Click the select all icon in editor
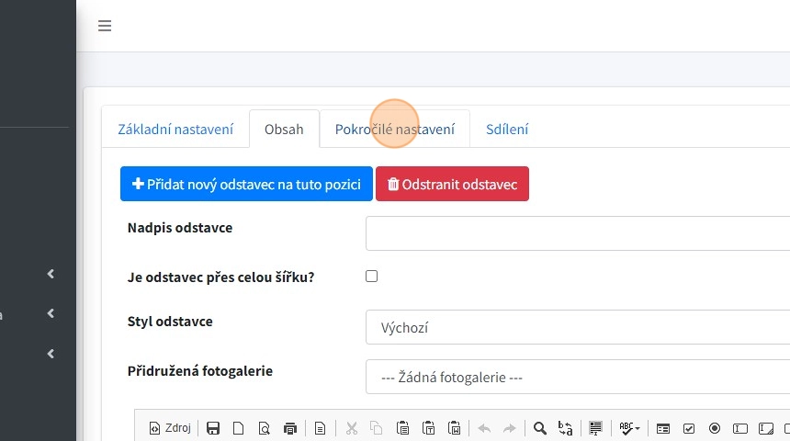The height and width of the screenshot is (441, 790). tap(595, 428)
